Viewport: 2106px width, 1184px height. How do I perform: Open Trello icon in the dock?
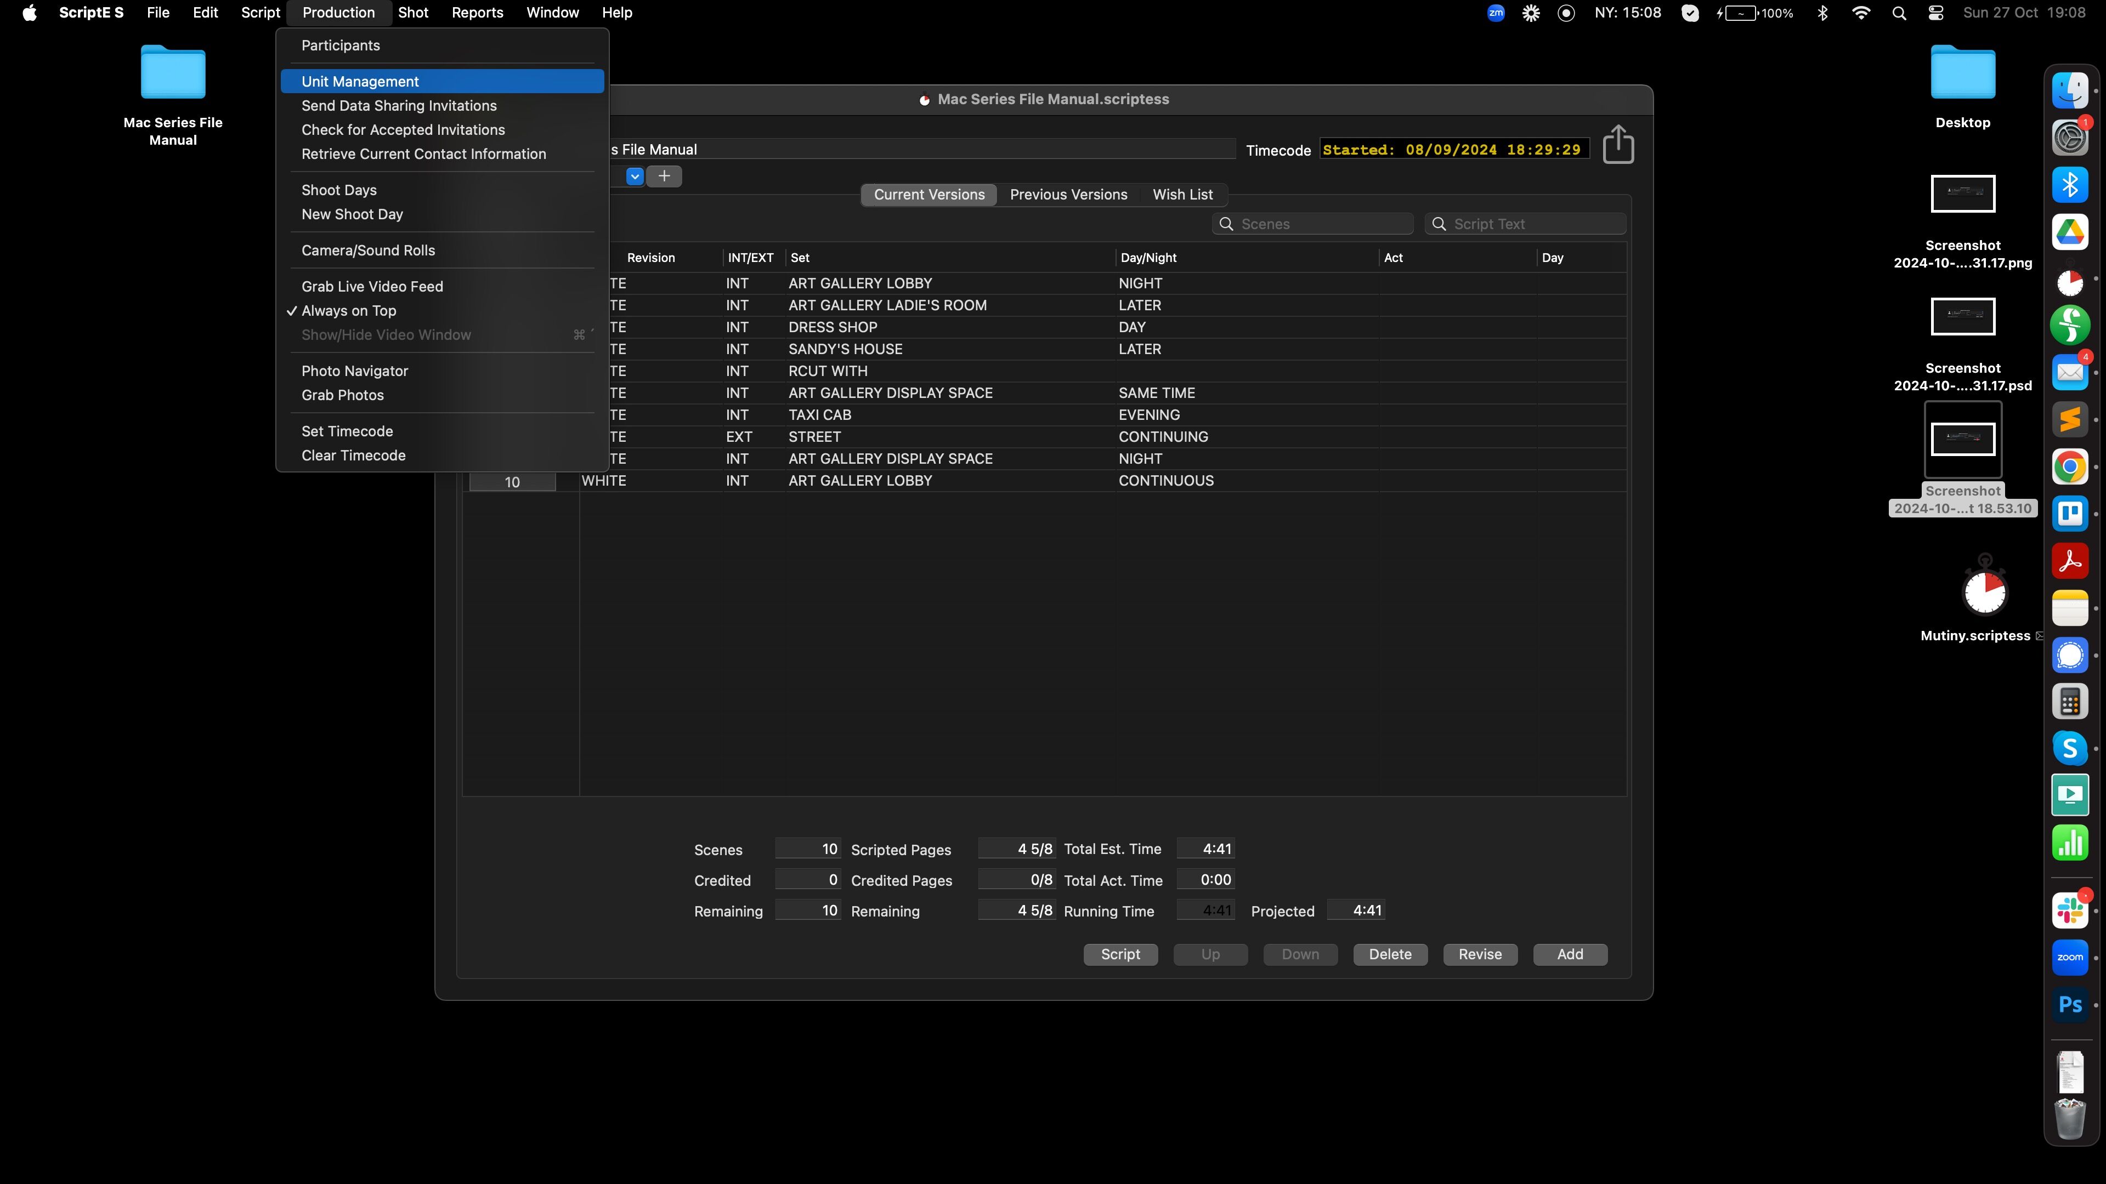pyautogui.click(x=2069, y=513)
